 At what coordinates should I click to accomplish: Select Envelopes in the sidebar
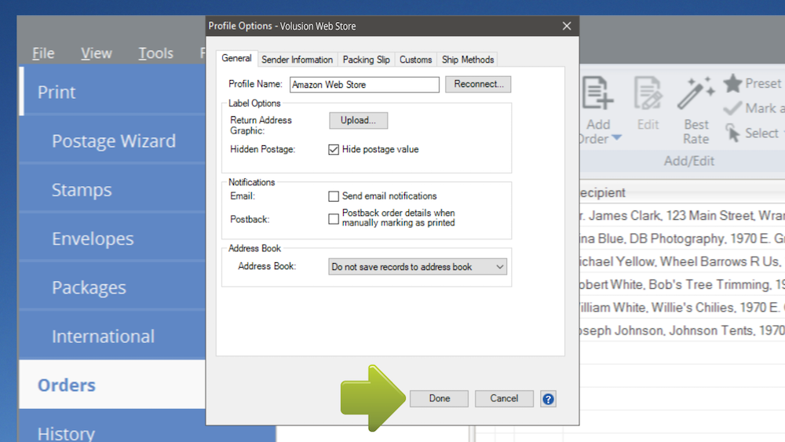coord(112,239)
